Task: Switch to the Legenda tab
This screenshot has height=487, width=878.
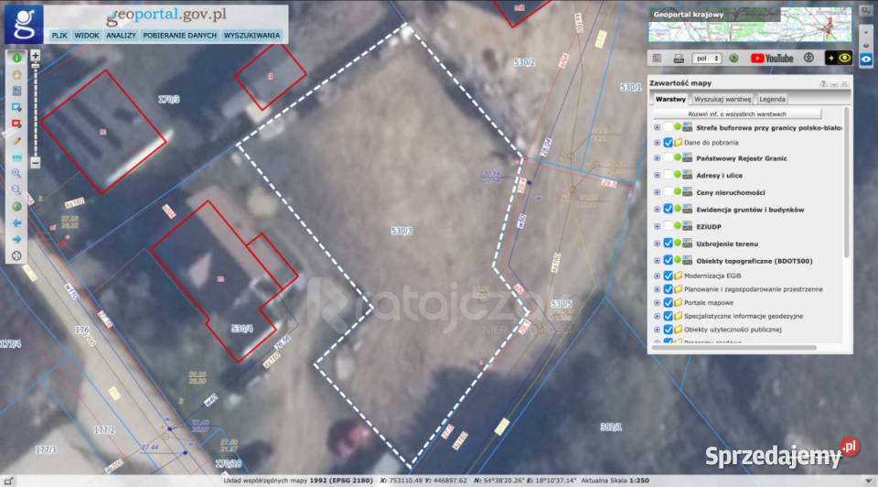Action: click(772, 99)
